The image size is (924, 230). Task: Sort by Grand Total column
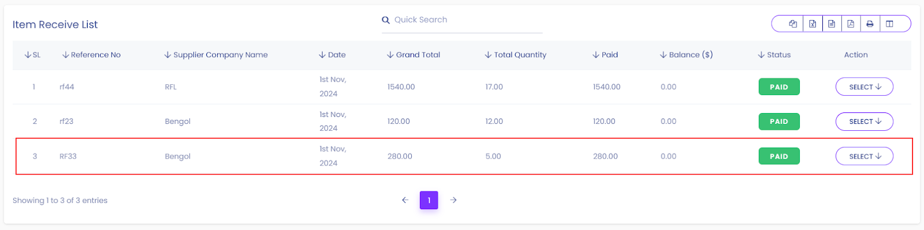[x=413, y=55]
